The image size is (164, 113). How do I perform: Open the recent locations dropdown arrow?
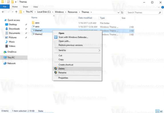coord(13,12)
